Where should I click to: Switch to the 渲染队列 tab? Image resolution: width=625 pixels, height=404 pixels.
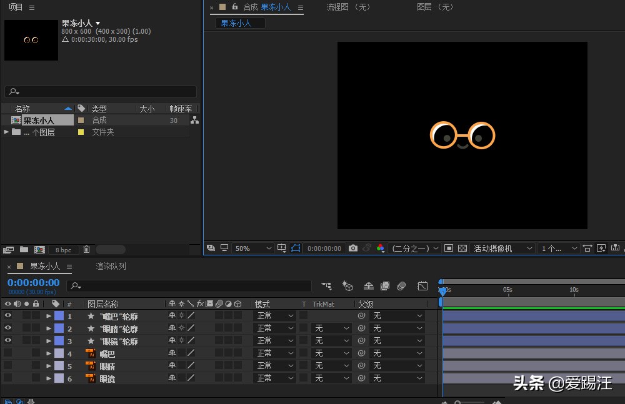111,266
